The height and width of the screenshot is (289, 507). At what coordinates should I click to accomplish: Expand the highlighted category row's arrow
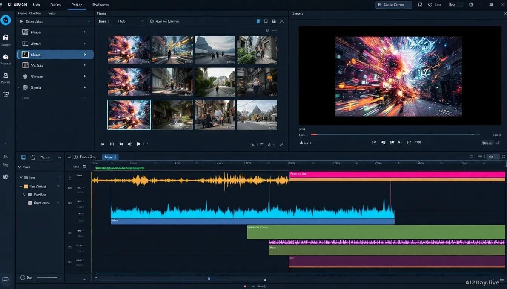(x=85, y=55)
